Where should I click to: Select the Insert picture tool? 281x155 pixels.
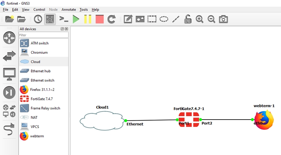point(140,19)
